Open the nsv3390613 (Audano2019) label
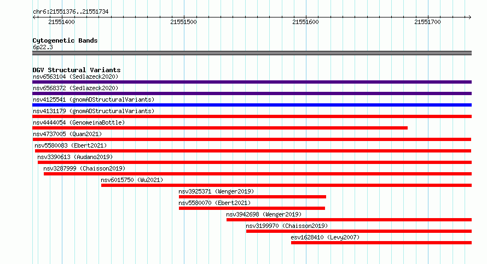 75,157
